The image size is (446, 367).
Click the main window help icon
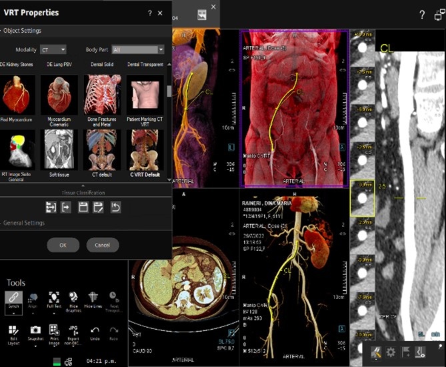(422, 15)
